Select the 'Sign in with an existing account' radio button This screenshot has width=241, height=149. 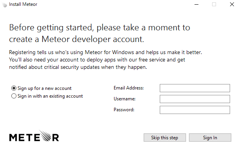(14, 96)
